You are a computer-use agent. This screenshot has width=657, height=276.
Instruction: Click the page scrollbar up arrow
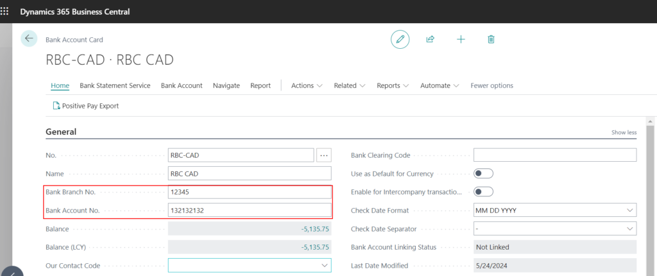point(651,121)
